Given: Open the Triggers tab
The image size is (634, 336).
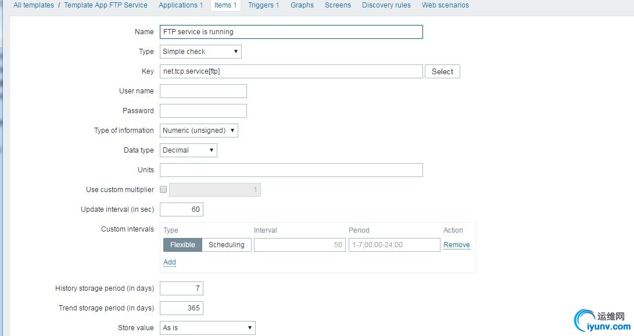Looking at the screenshot, I should pos(263,5).
